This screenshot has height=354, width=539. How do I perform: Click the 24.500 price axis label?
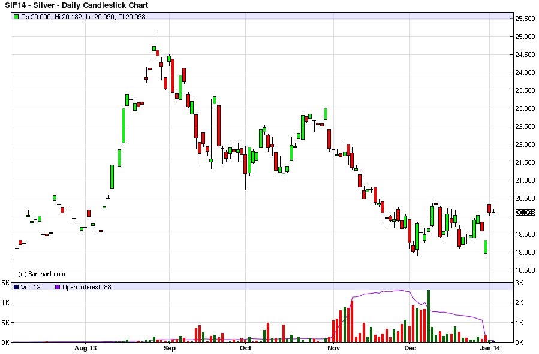(x=525, y=55)
